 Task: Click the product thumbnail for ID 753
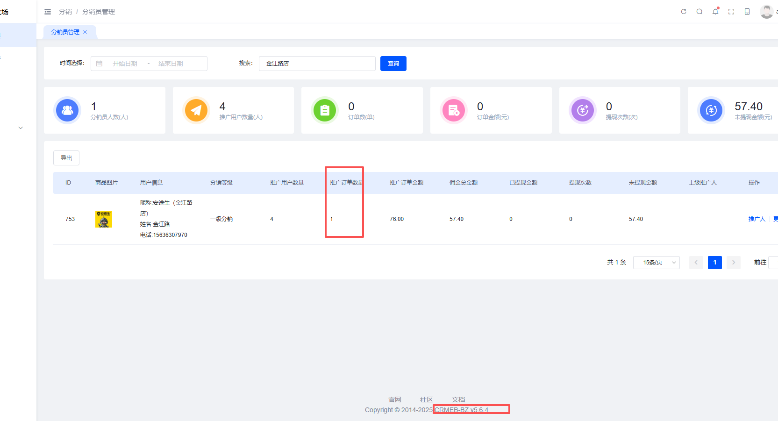(x=104, y=219)
